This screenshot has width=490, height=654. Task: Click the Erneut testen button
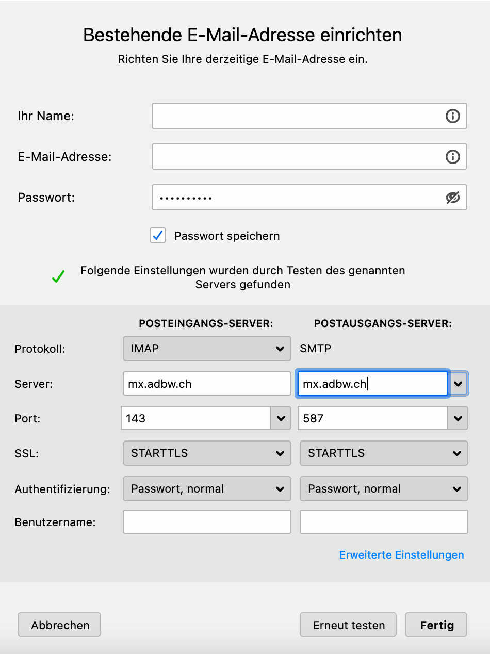(x=348, y=625)
